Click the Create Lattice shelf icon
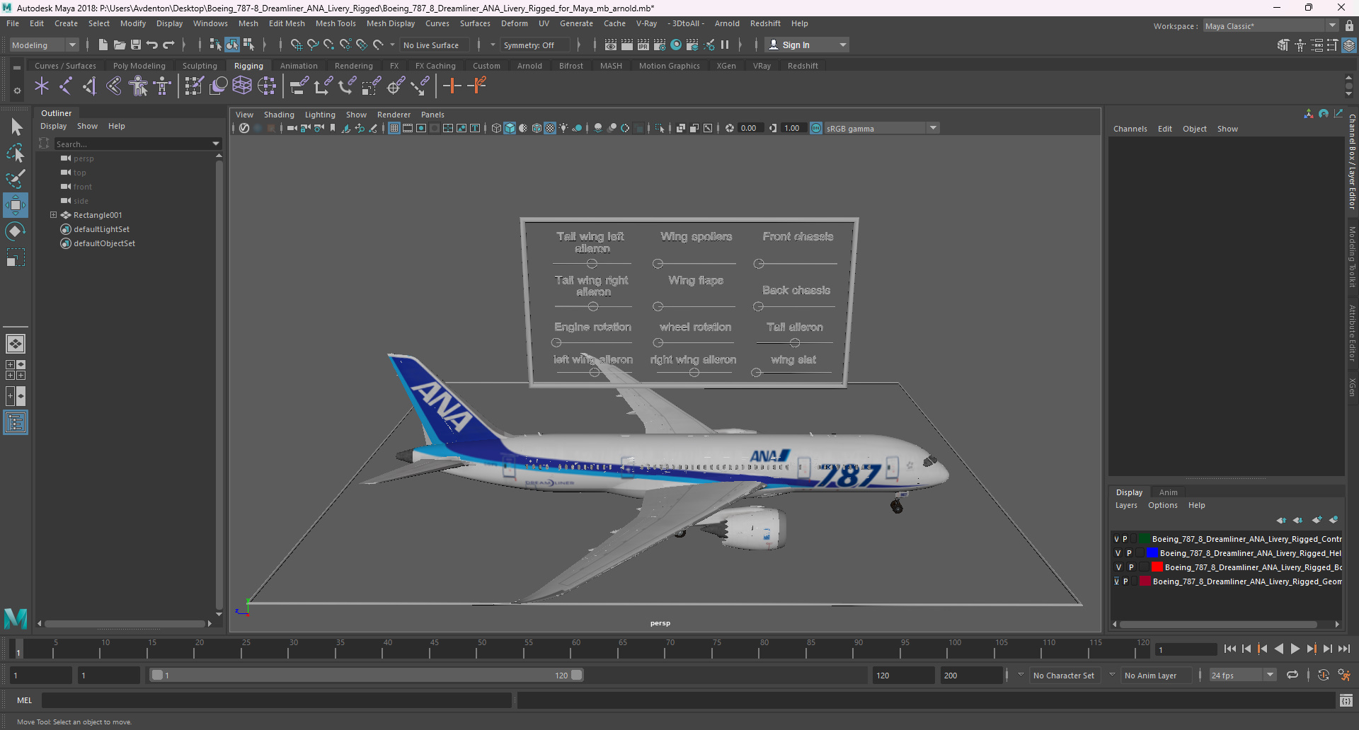1359x730 pixels. pyautogui.click(x=242, y=86)
